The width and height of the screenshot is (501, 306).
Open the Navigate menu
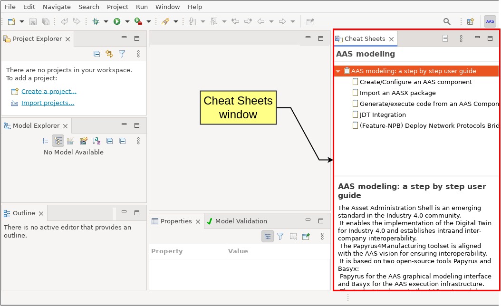(x=57, y=7)
